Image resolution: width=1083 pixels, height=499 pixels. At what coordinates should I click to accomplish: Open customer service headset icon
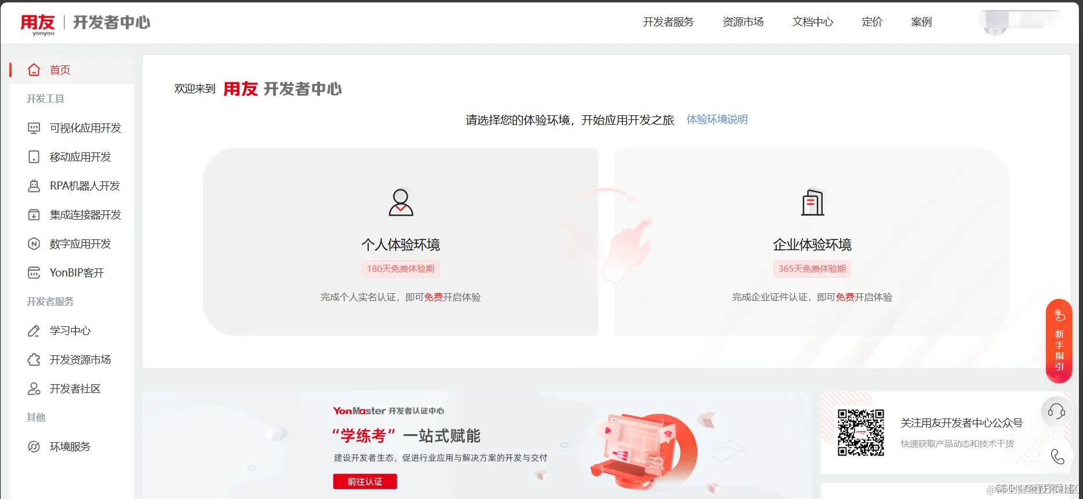point(1056,411)
